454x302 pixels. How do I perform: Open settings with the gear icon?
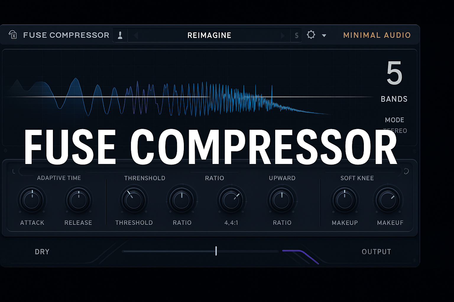pyautogui.click(x=311, y=35)
